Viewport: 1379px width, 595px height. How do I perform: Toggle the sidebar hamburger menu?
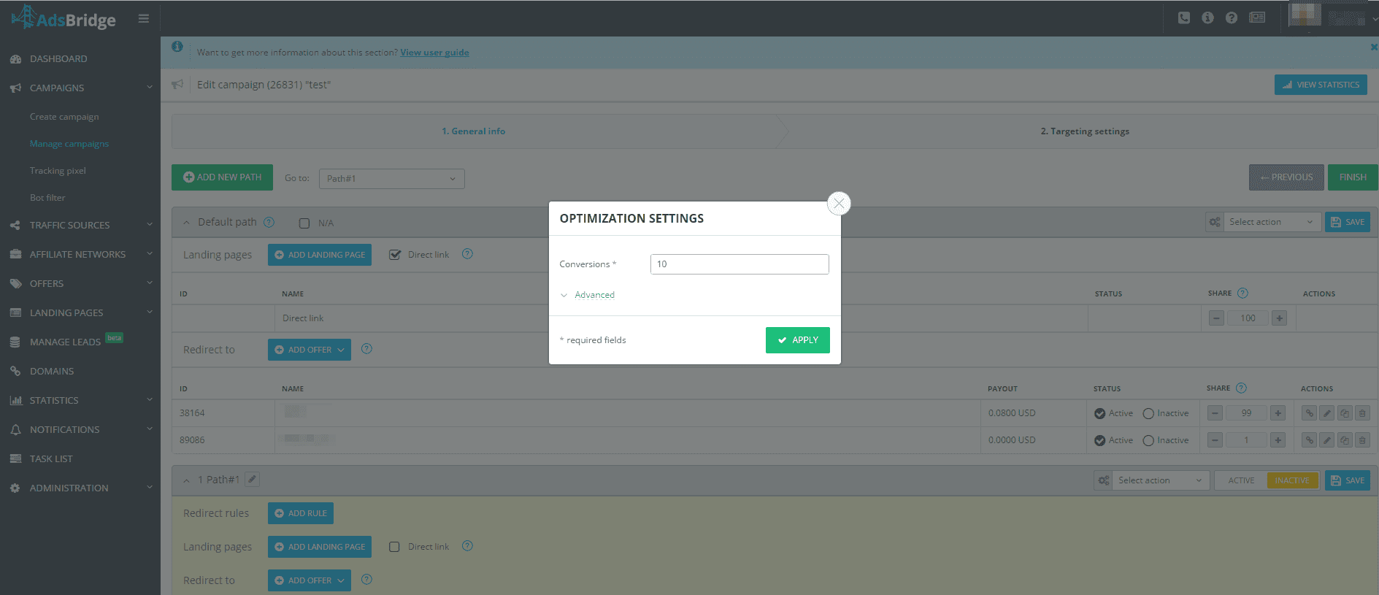[x=144, y=18]
